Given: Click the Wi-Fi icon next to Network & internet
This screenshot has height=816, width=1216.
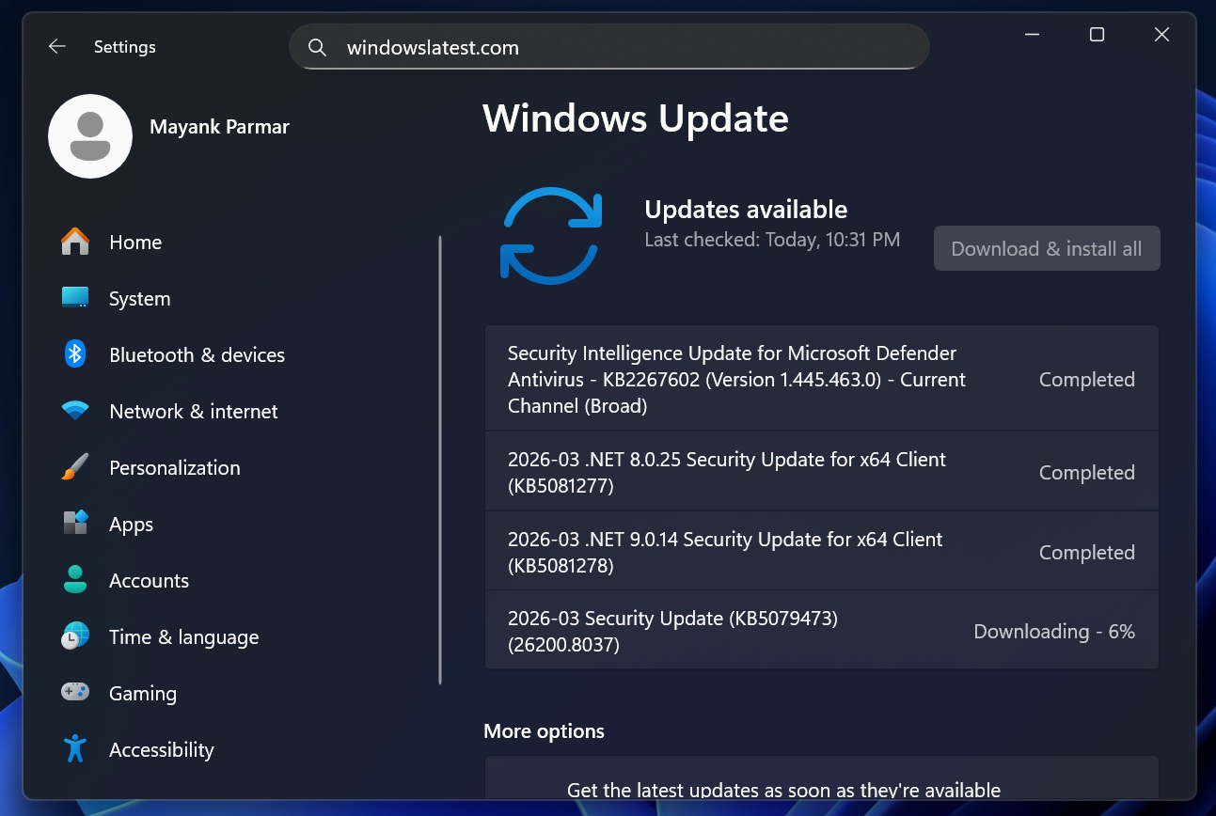Looking at the screenshot, I should (76, 411).
